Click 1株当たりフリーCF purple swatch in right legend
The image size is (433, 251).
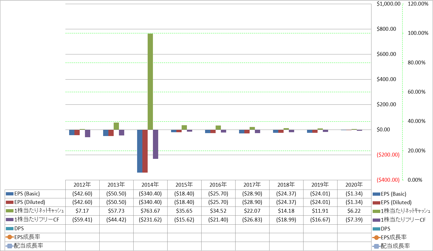376,220
